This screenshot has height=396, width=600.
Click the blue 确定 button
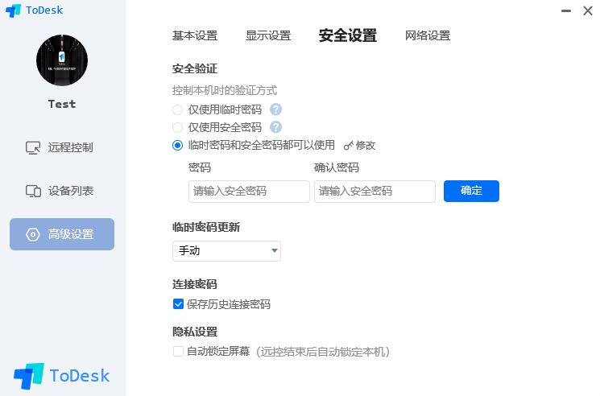tap(471, 191)
